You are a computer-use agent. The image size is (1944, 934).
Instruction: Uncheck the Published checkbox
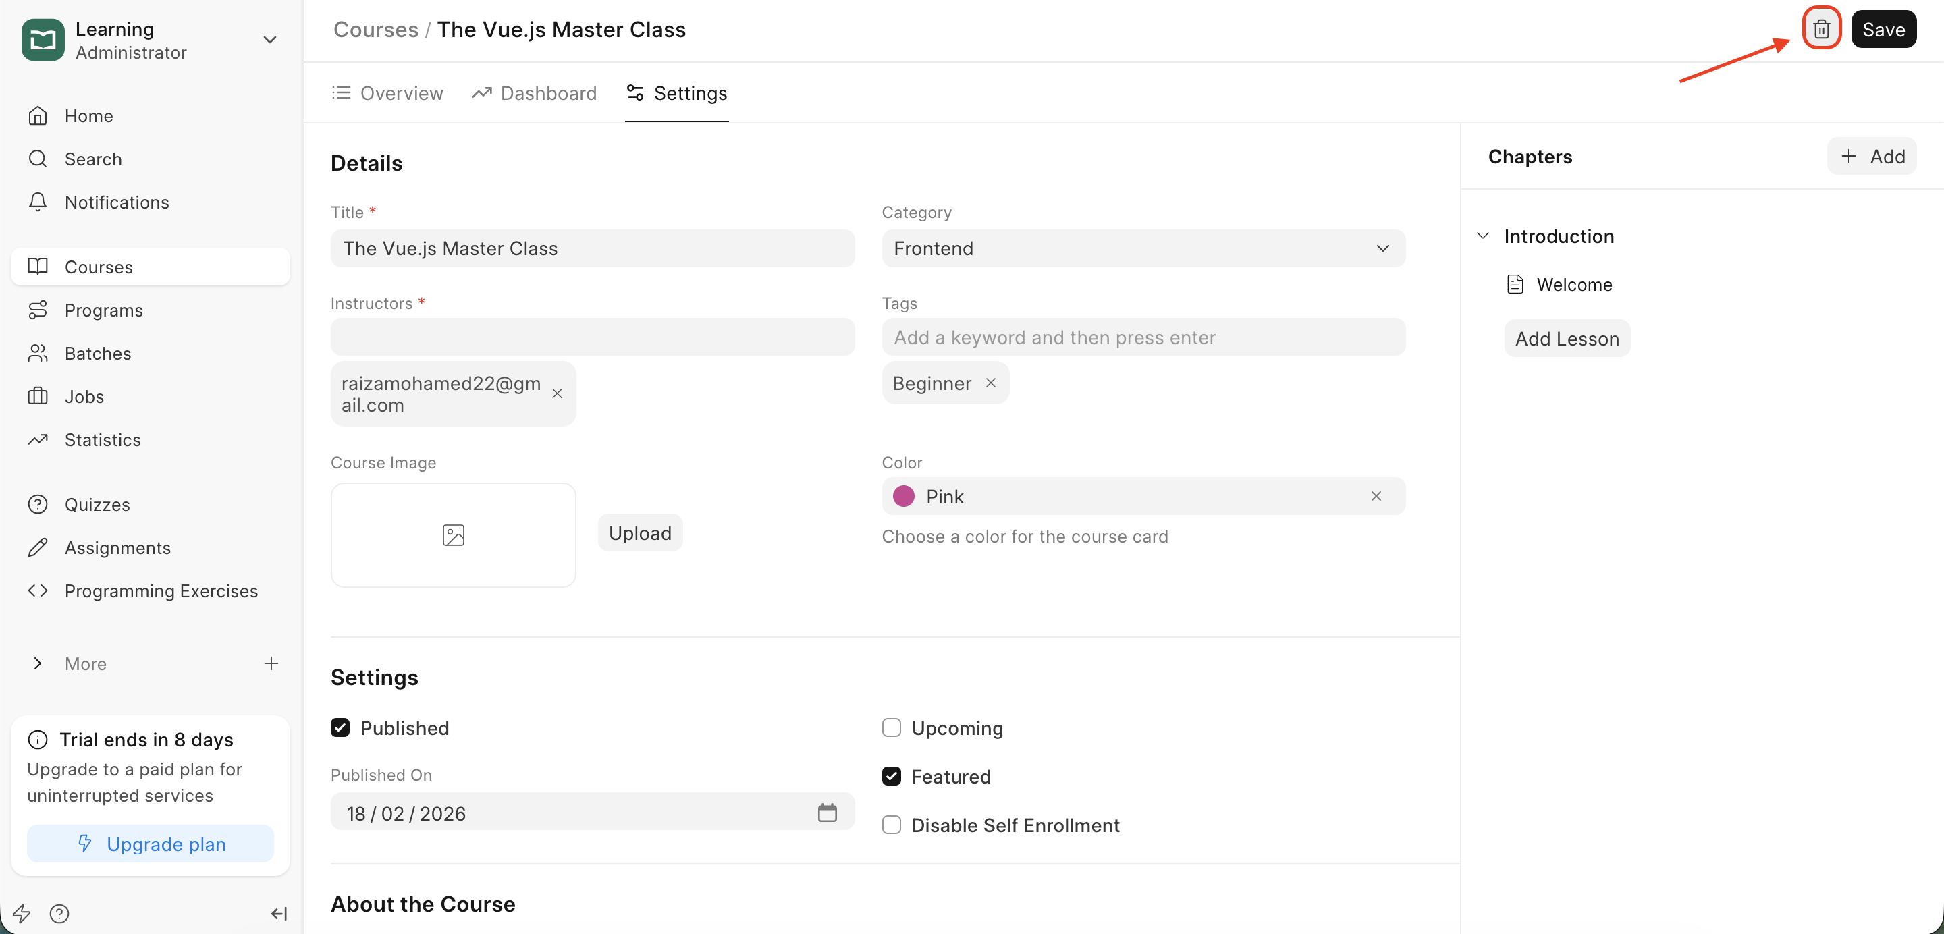[340, 727]
